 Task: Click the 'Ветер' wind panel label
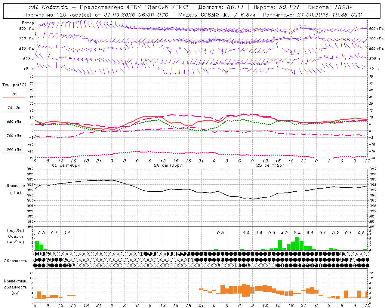pyautogui.click(x=28, y=23)
